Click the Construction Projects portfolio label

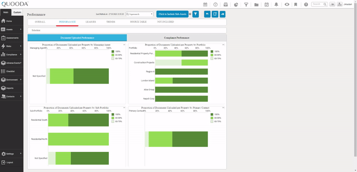(x=144, y=63)
